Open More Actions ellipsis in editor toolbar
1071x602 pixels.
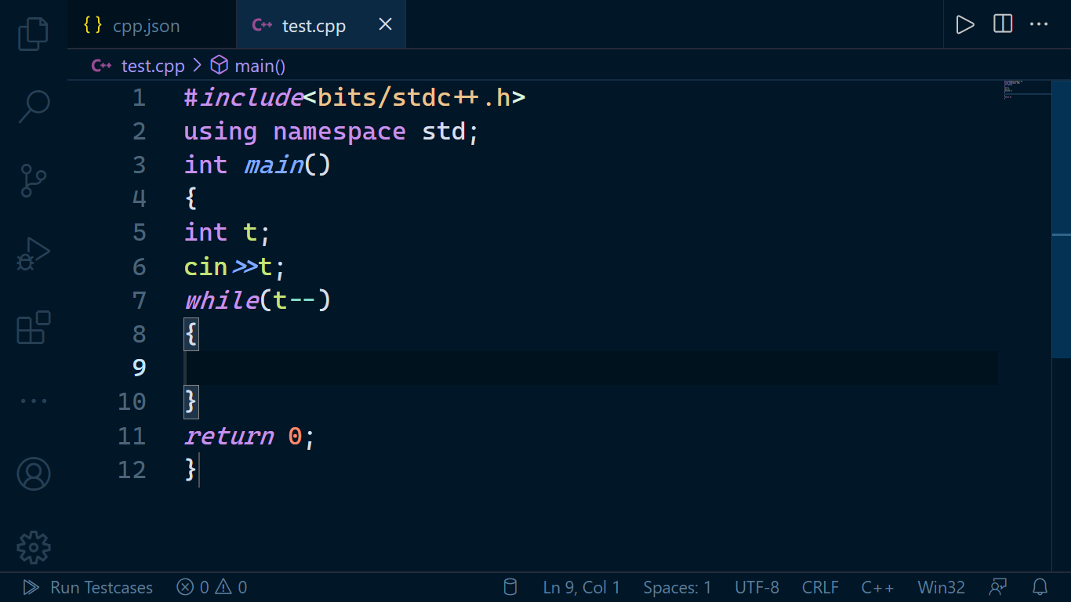click(1039, 24)
